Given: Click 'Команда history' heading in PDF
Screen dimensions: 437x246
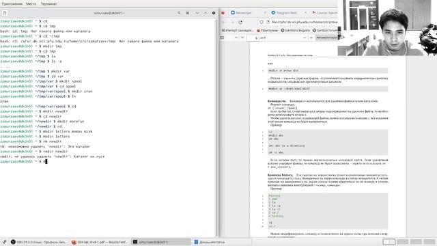Looking at the screenshot, I should click(x=280, y=175).
